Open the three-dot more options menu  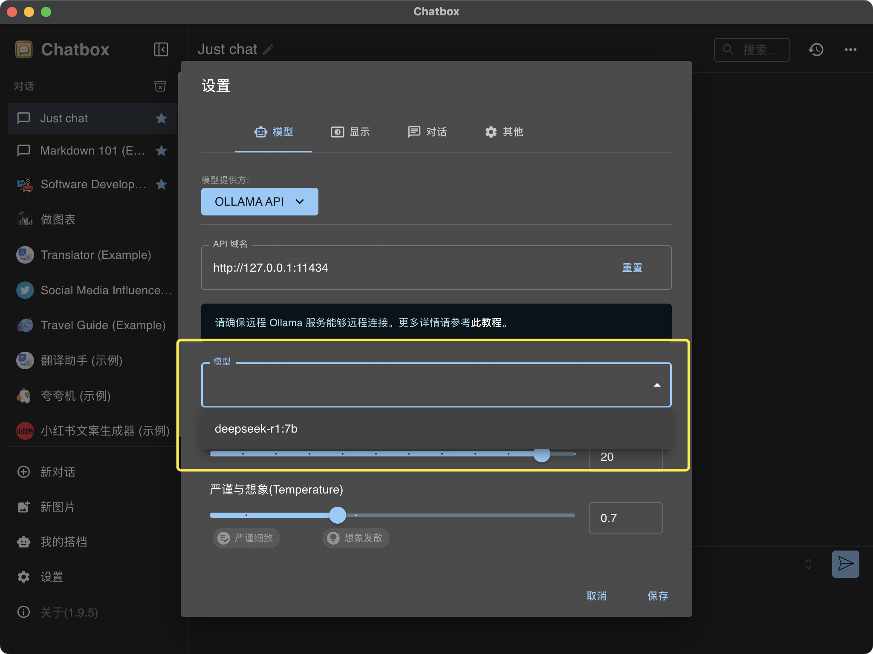tap(850, 50)
